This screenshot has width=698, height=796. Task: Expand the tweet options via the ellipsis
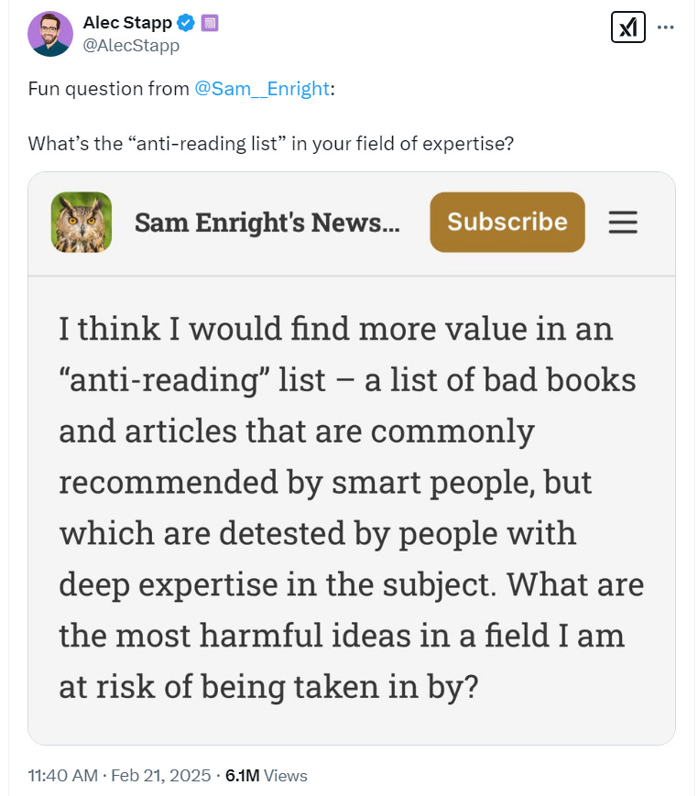tap(667, 27)
